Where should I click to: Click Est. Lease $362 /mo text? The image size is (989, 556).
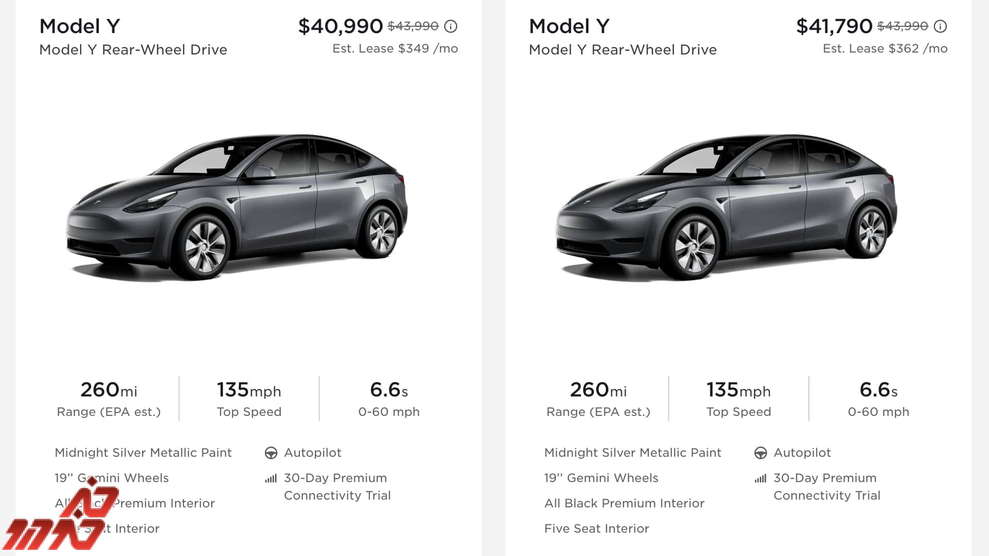click(x=885, y=48)
